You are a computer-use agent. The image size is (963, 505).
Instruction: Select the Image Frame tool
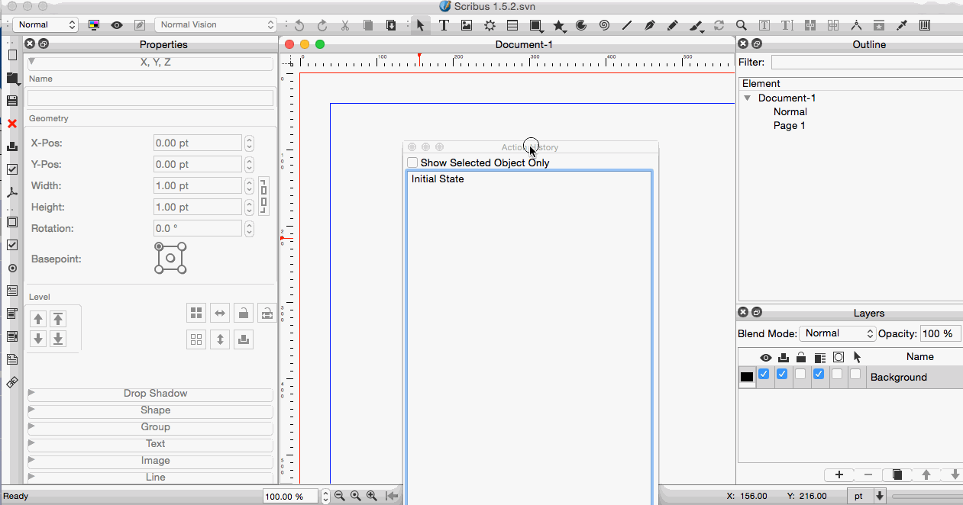(x=466, y=25)
